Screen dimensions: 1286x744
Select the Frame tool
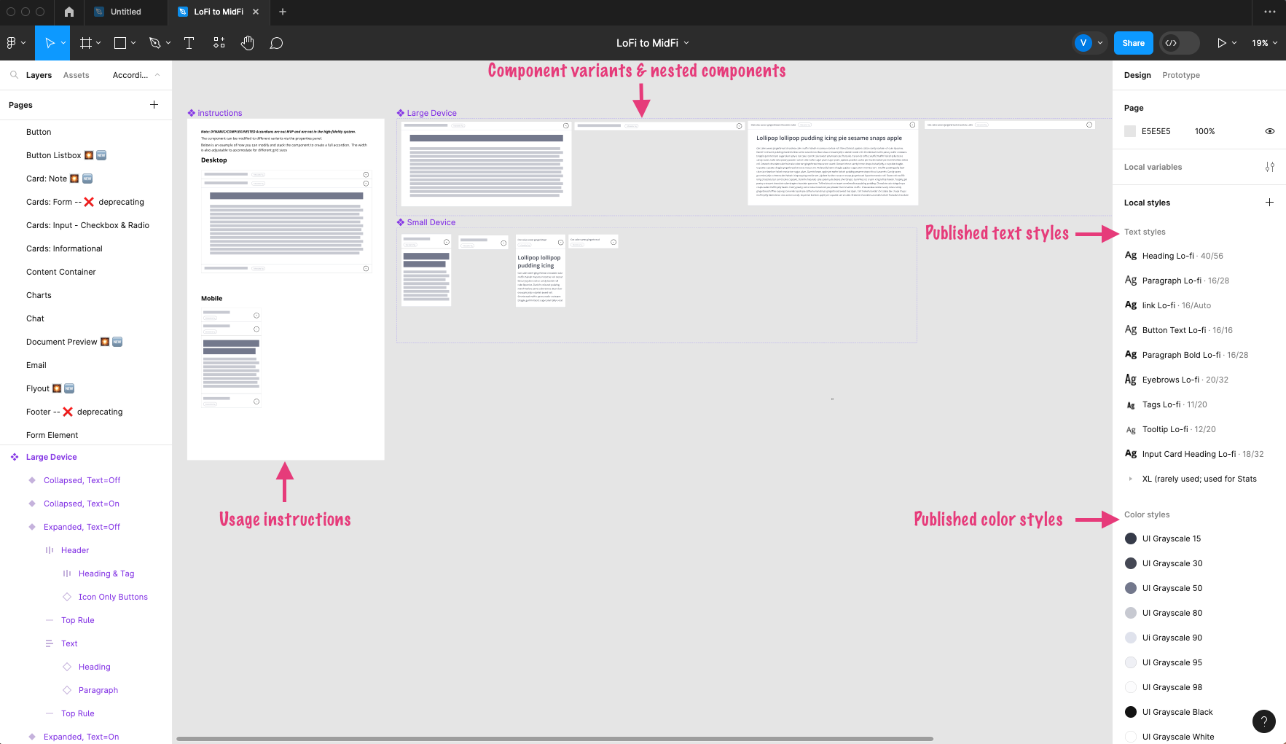86,43
